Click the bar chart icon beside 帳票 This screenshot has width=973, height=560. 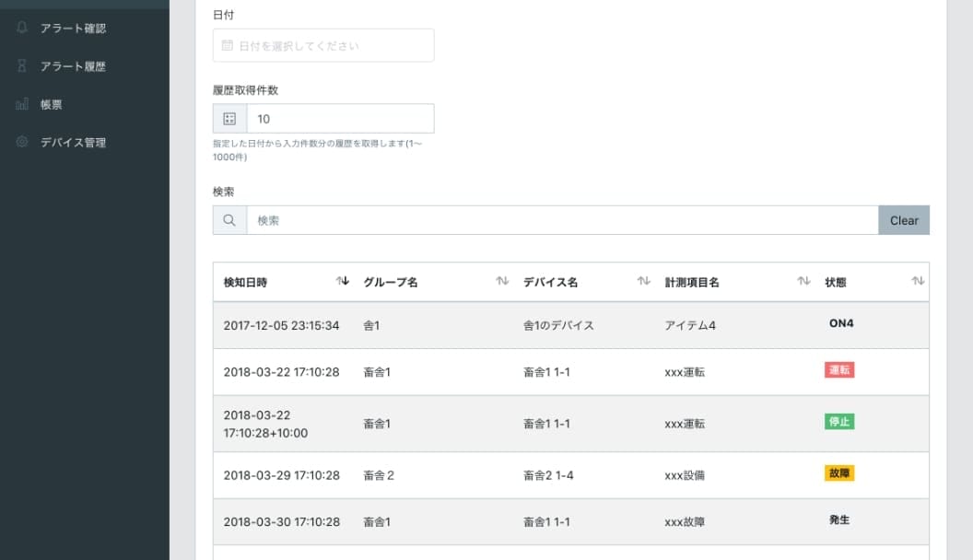[22, 105]
